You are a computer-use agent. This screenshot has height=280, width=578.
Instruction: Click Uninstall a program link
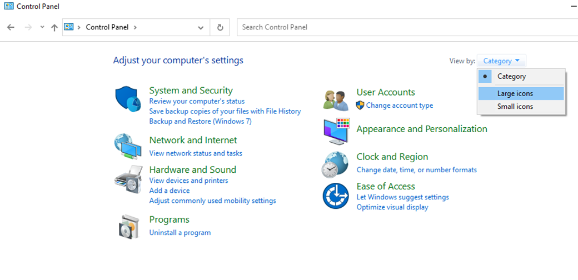(x=180, y=233)
